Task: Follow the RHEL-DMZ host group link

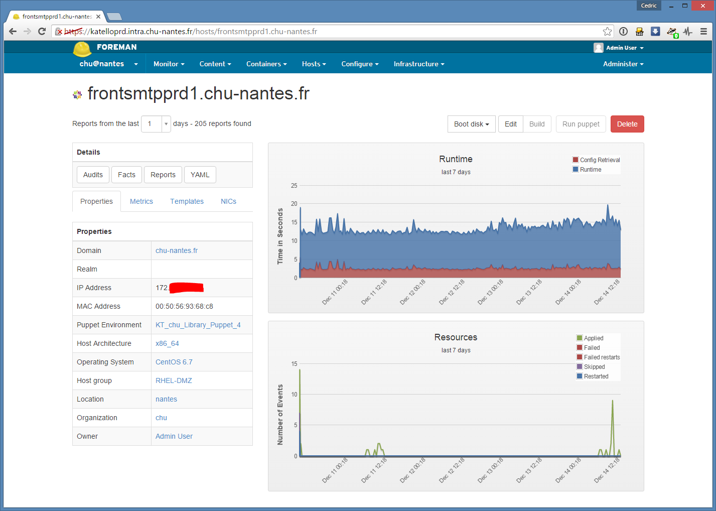Action: click(174, 380)
